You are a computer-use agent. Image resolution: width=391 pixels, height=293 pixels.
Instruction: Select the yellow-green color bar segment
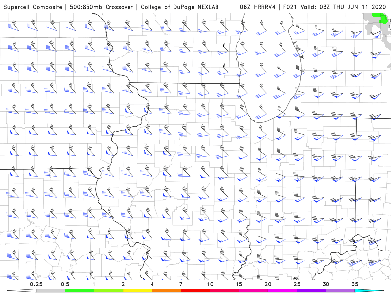click(x=109, y=291)
